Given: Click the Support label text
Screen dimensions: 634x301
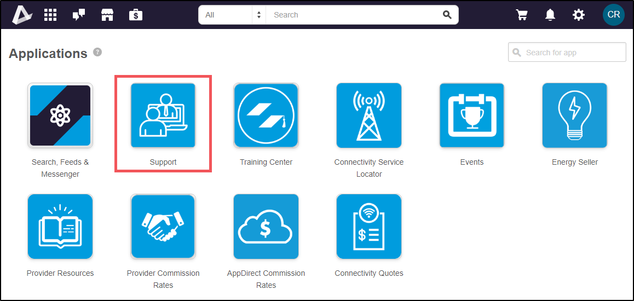Looking at the screenshot, I should click(163, 163).
